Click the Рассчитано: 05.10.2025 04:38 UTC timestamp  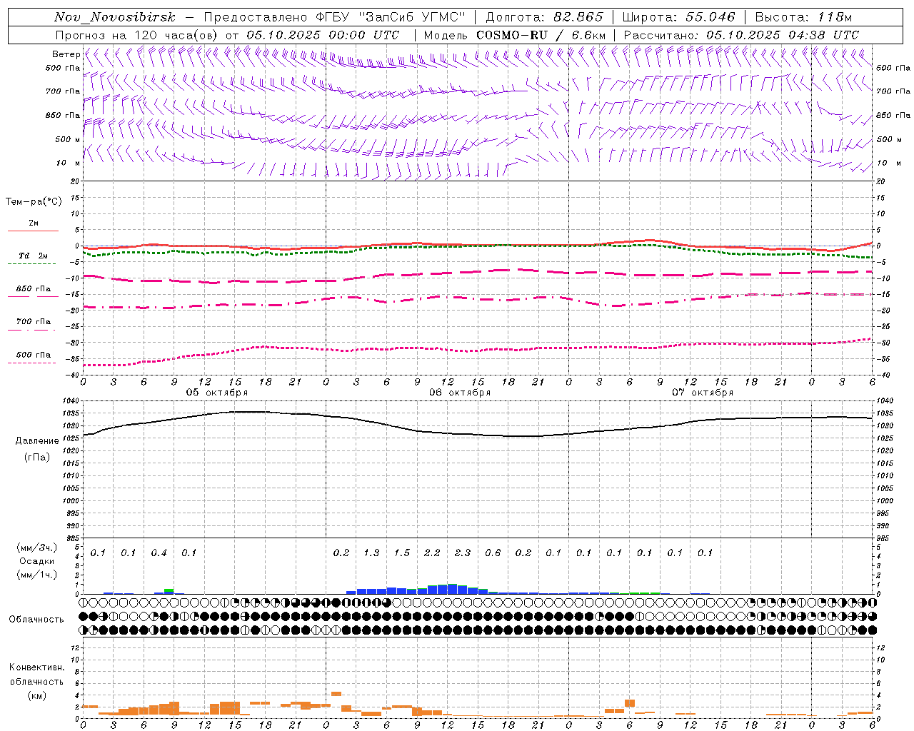741,35
